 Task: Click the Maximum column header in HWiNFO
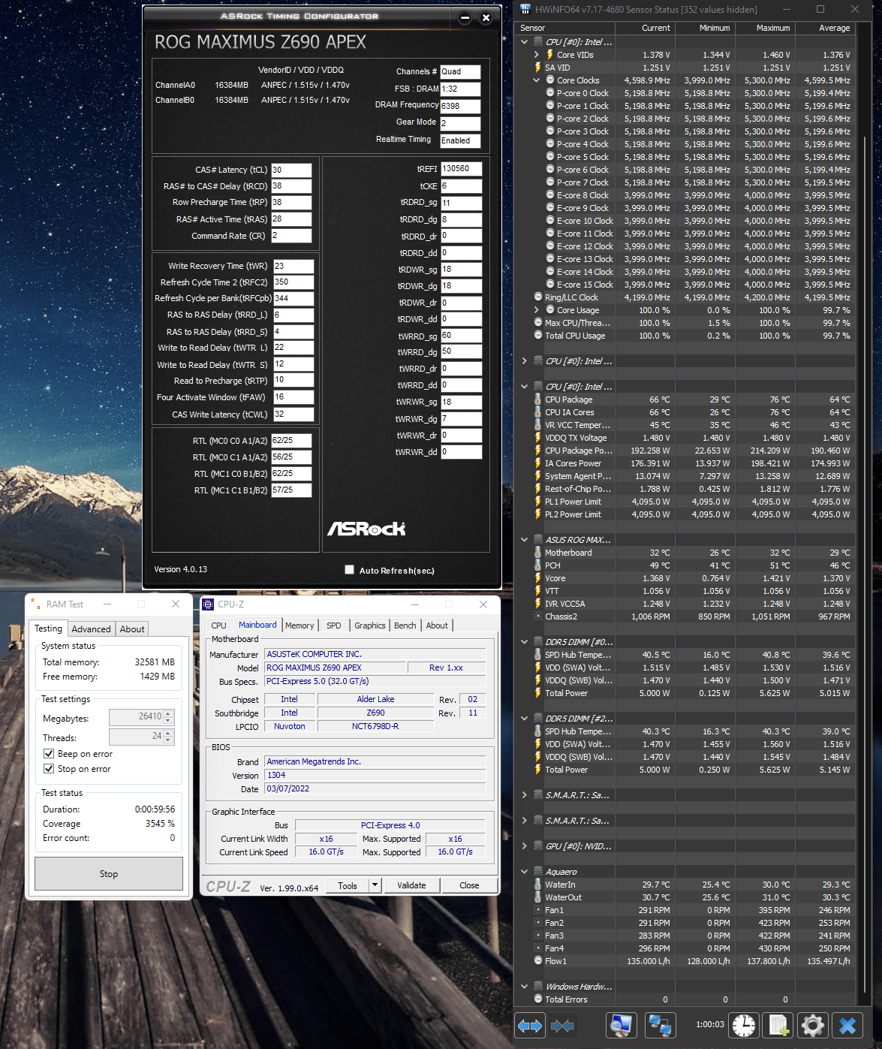click(x=765, y=28)
